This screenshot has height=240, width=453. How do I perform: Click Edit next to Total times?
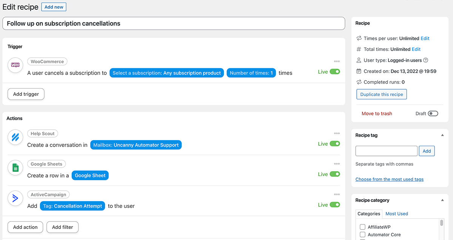coord(416,49)
